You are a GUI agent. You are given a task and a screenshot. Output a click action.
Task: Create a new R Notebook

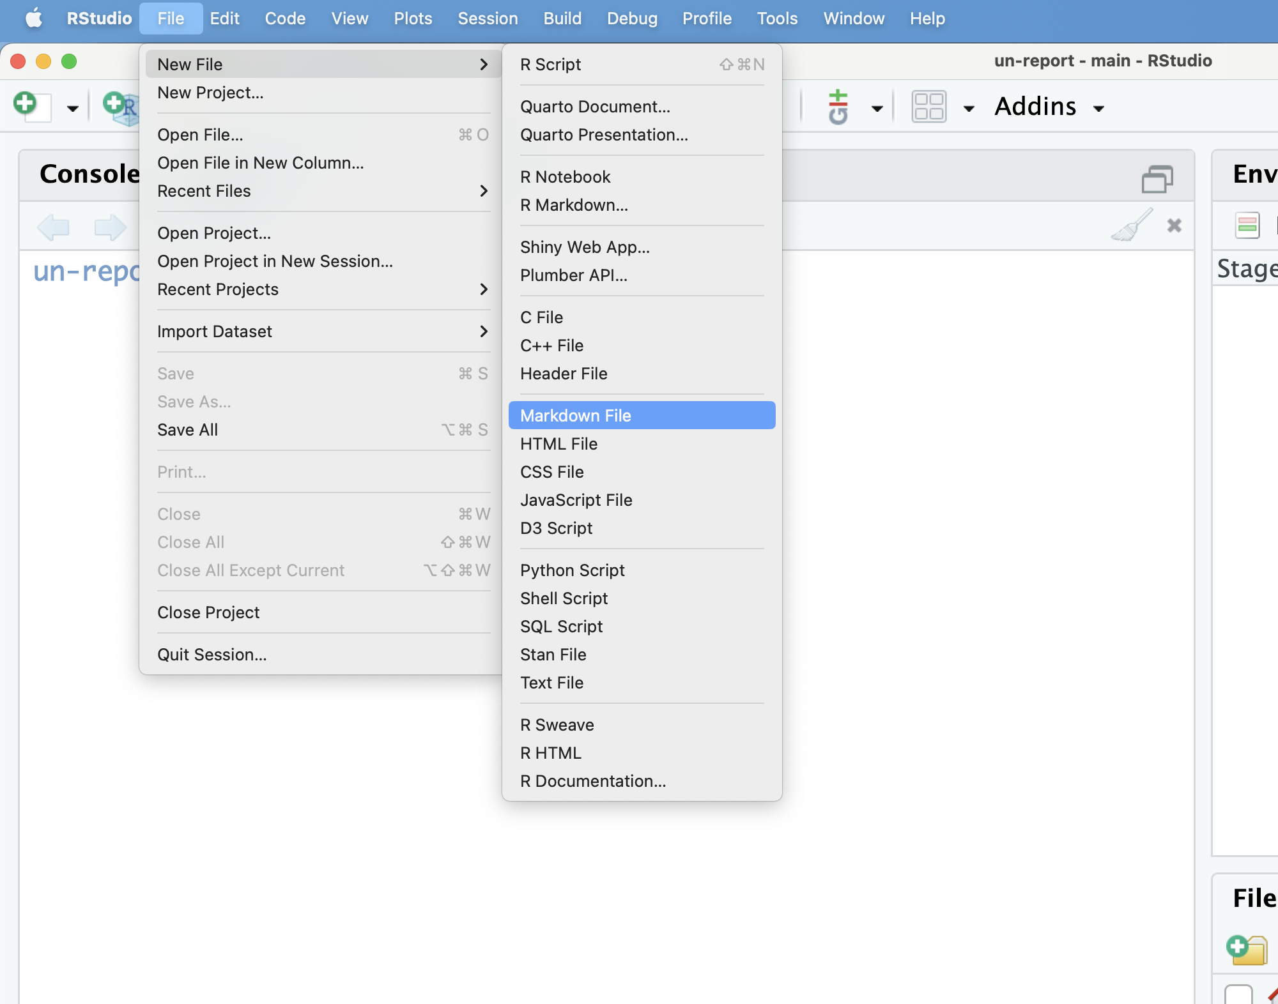click(x=642, y=177)
